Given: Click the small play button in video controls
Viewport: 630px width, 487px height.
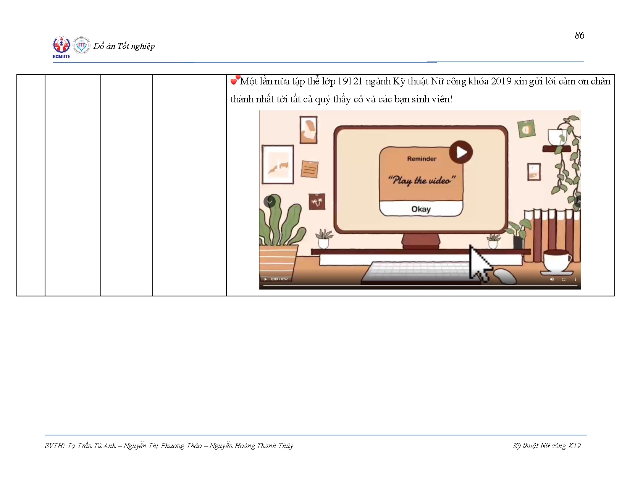Looking at the screenshot, I should coord(265,279).
